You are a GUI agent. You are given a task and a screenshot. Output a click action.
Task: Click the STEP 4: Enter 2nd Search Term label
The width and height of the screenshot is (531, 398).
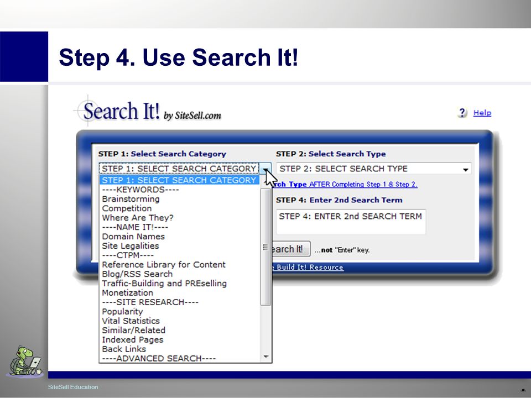(x=339, y=200)
